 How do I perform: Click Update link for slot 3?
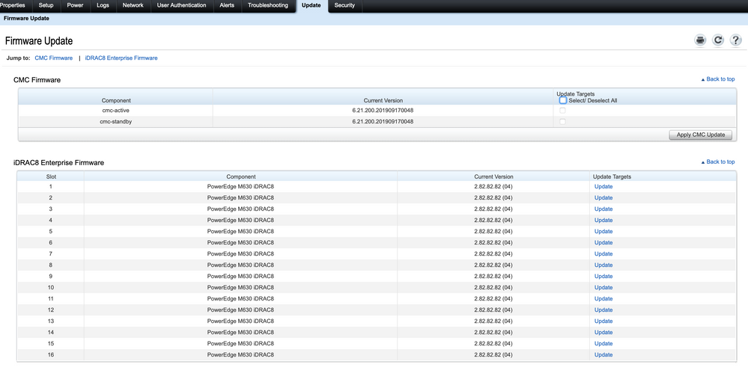click(603, 209)
